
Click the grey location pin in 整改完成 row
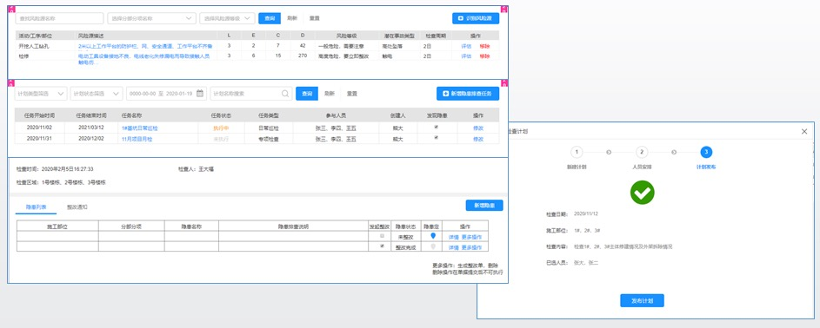click(432, 246)
